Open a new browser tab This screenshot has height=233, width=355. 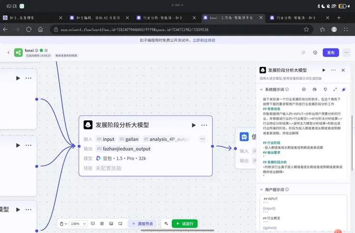pos(339,18)
